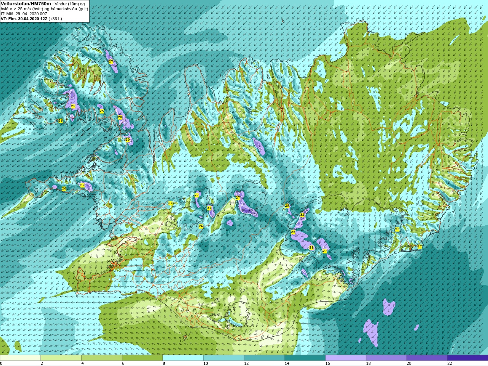Click the 'Veðurstofan/HM750m' title text
The width and height of the screenshot is (488, 366).
click(26, 3)
